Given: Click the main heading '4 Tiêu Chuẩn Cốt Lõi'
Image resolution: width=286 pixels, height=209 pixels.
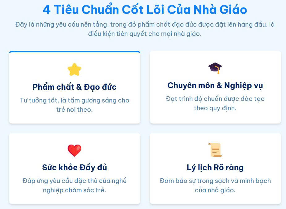Looking at the screenshot, I should tap(145, 10).
